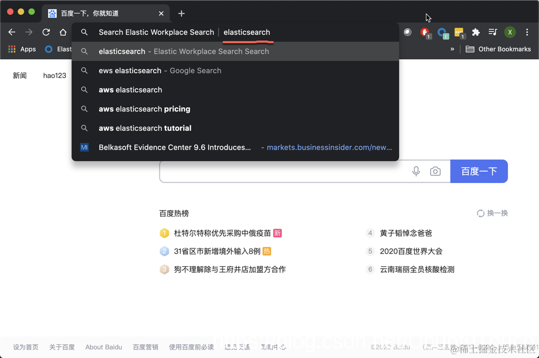The image size is (539, 358).
Task: Open hot topic 杜特尔特称优先采购中俄疫苗
Action: pos(223,233)
